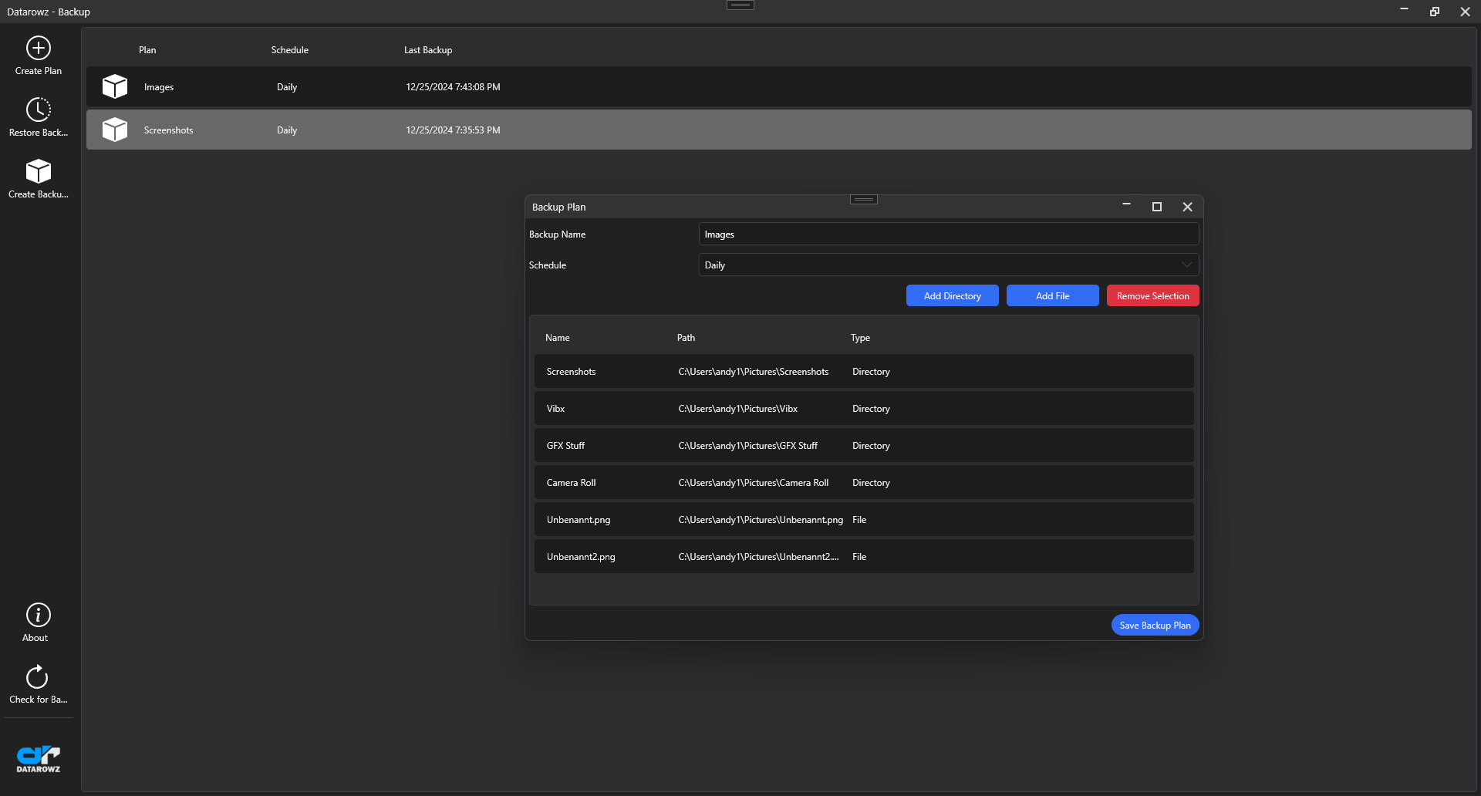Click the Remove Selection button
This screenshot has width=1481, height=796.
[1152, 295]
